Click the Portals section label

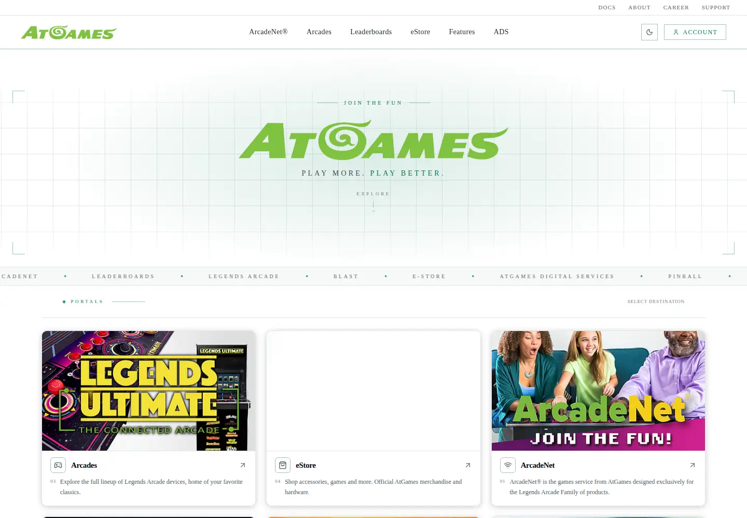(x=87, y=301)
